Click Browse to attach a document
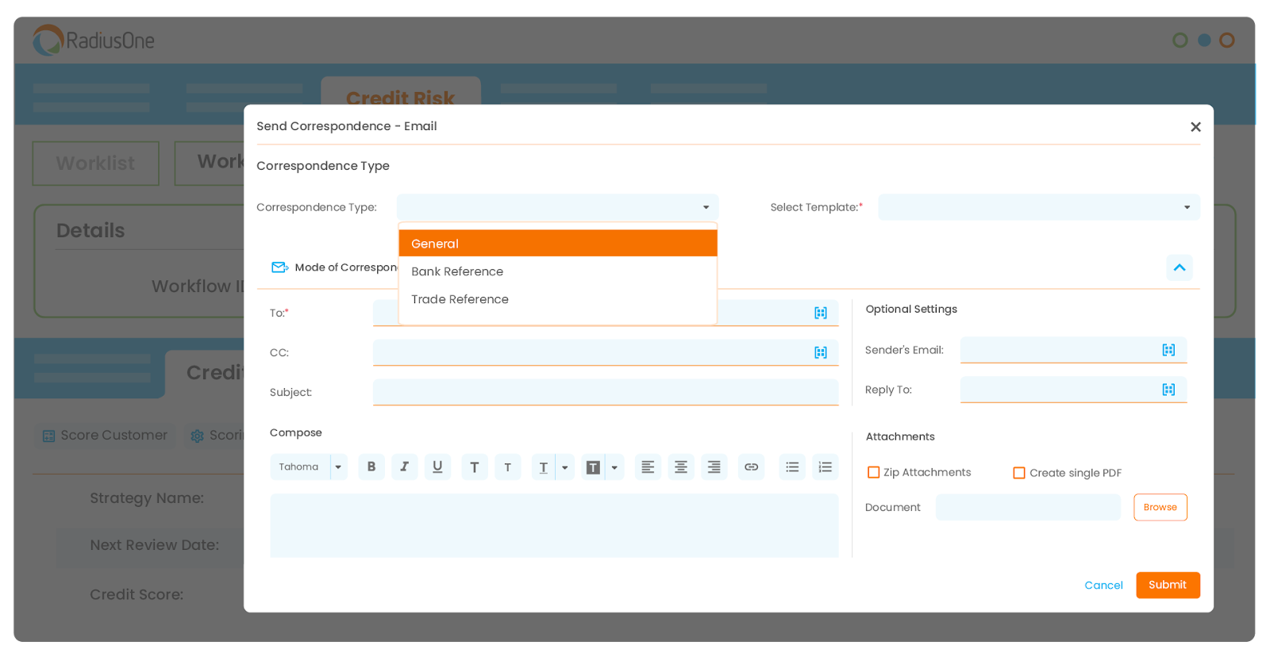The image size is (1270, 661). [1160, 507]
